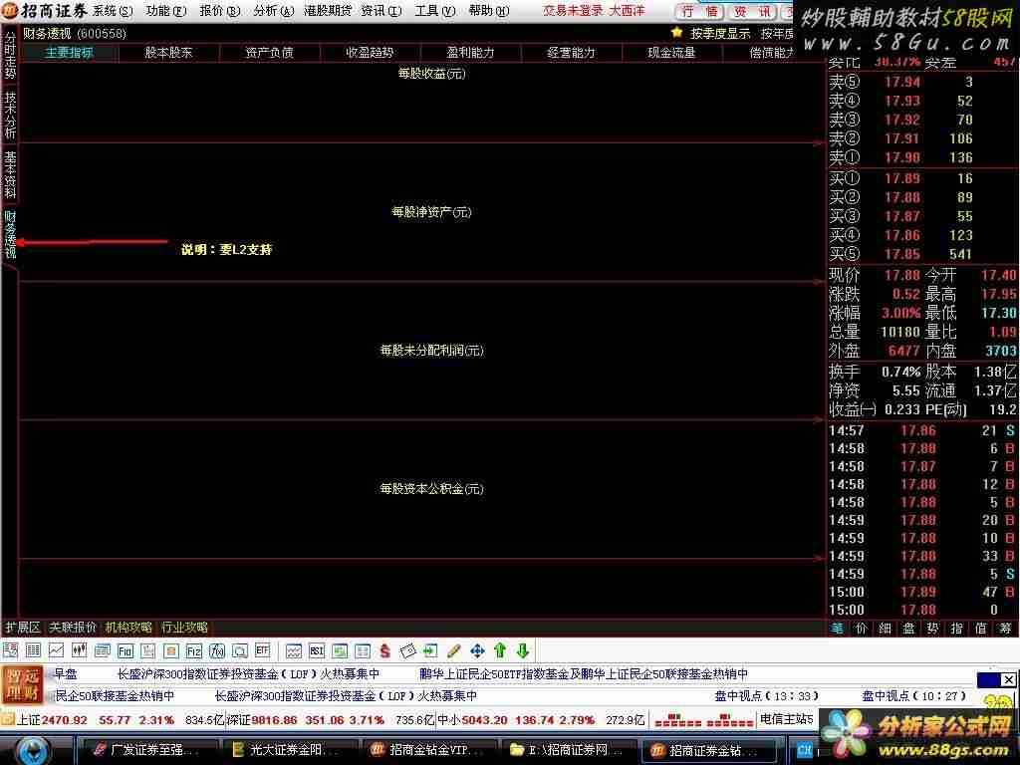Click the orange stacked list icon

[171, 649]
